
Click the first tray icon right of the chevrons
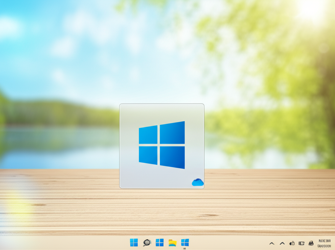[292, 243]
